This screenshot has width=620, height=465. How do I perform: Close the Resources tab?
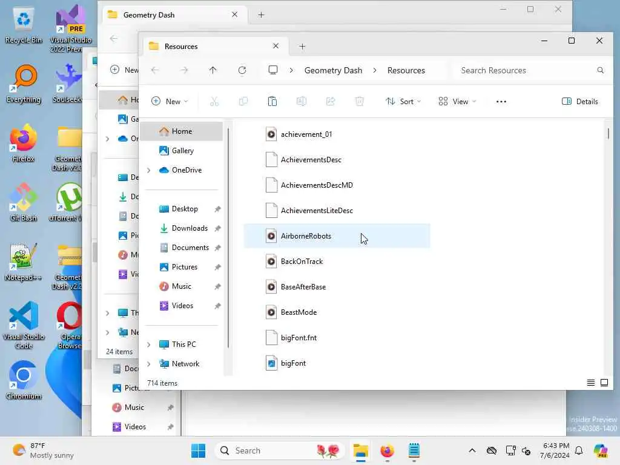tap(275, 46)
